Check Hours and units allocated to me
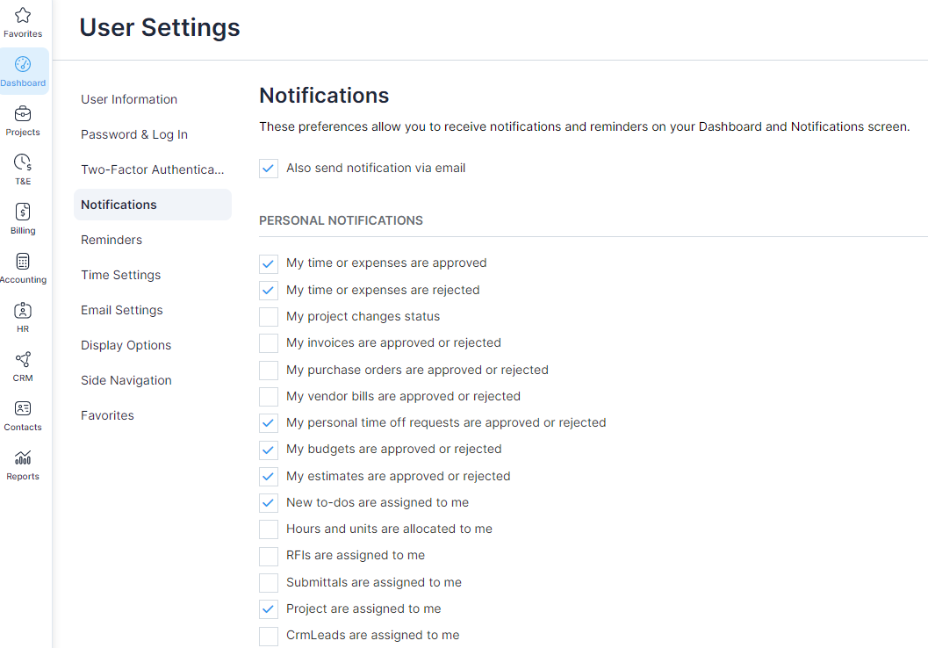928x648 pixels. [x=269, y=529]
